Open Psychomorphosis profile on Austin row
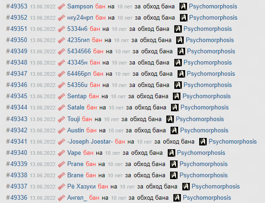 [x=204, y=130]
